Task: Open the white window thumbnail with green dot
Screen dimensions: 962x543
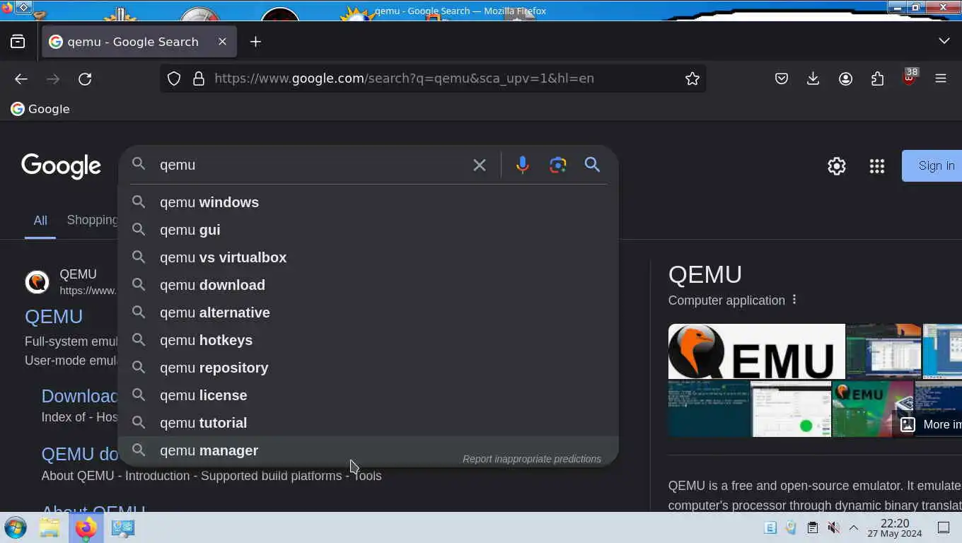Action: pos(791,409)
